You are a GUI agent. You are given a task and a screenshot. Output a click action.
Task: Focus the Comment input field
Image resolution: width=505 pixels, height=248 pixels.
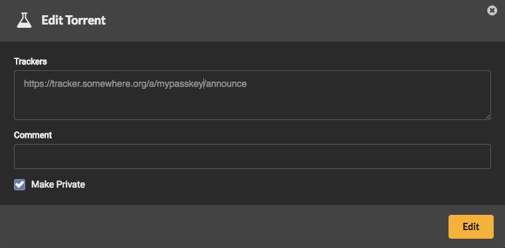point(252,156)
